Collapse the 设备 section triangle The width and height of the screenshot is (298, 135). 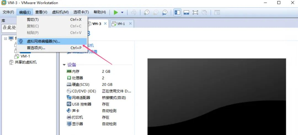tap(64, 65)
